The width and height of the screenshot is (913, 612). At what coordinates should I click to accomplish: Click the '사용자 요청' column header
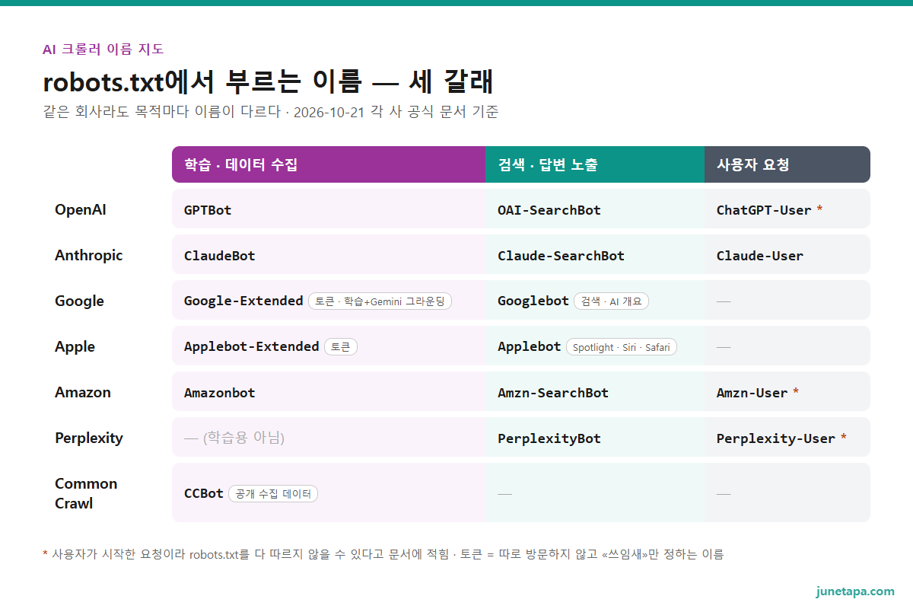[x=787, y=164]
